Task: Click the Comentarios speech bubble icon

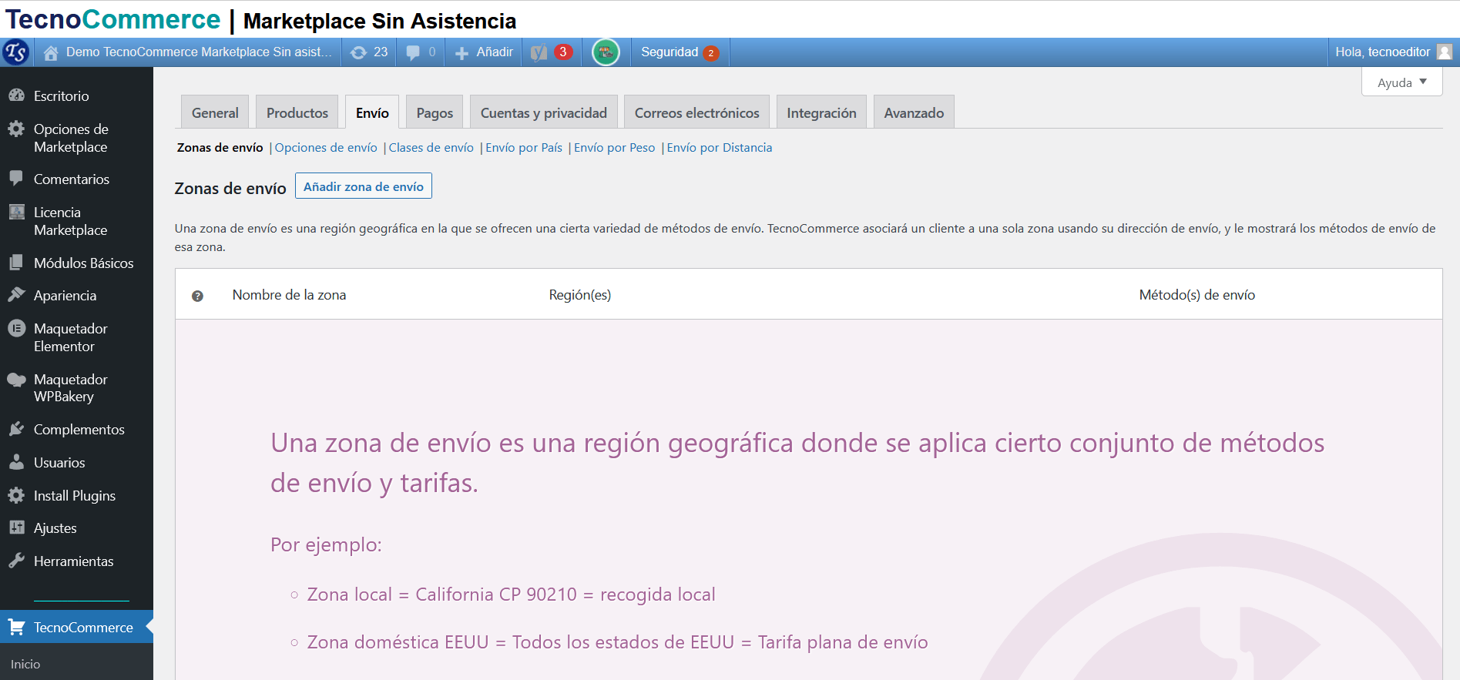Action: click(x=16, y=179)
